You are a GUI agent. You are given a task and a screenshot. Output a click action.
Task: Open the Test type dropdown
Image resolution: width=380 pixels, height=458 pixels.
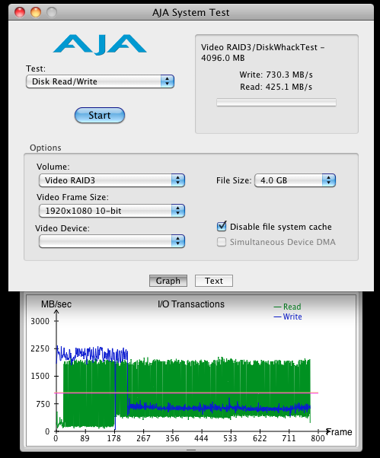[x=100, y=81]
